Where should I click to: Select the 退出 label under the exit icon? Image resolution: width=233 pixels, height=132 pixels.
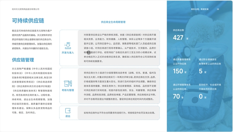(x=68, y=116)
